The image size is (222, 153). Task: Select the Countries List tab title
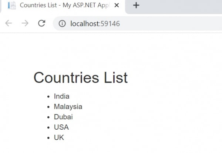click(65, 5)
